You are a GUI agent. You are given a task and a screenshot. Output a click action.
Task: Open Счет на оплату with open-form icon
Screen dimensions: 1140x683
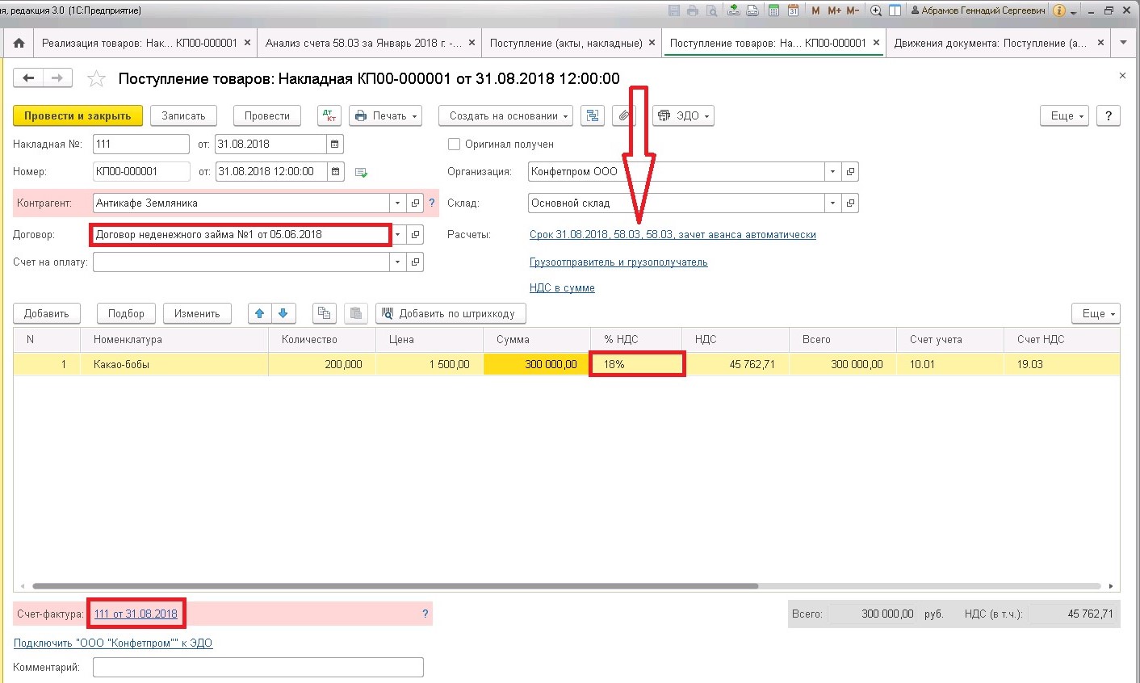[x=415, y=262]
